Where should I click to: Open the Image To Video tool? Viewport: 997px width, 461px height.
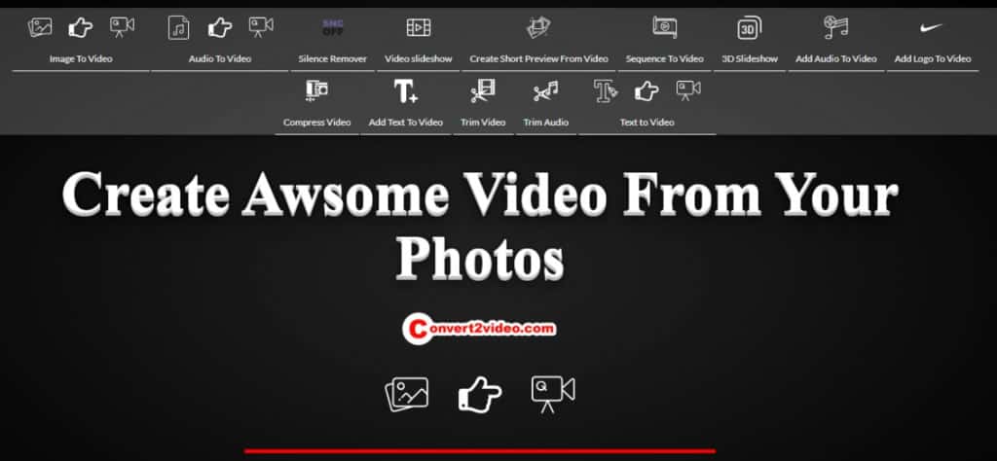pos(81,59)
